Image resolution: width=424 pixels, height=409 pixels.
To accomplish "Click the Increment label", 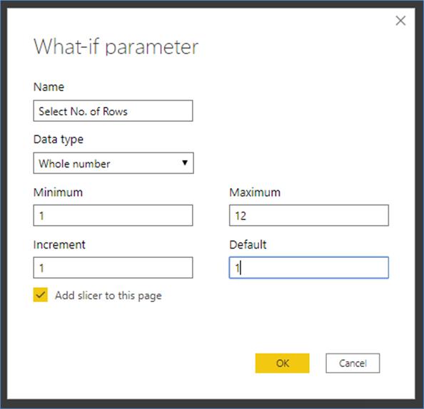I will click(x=59, y=244).
